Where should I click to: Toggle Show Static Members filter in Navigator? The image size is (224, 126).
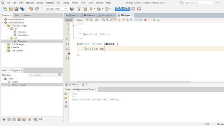(14, 119)
